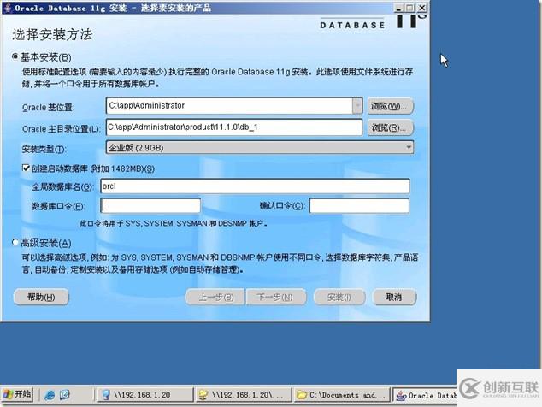The width and height of the screenshot is (542, 407).
Task: Launch Internet Explorer from quick launch
Action: 50,395
